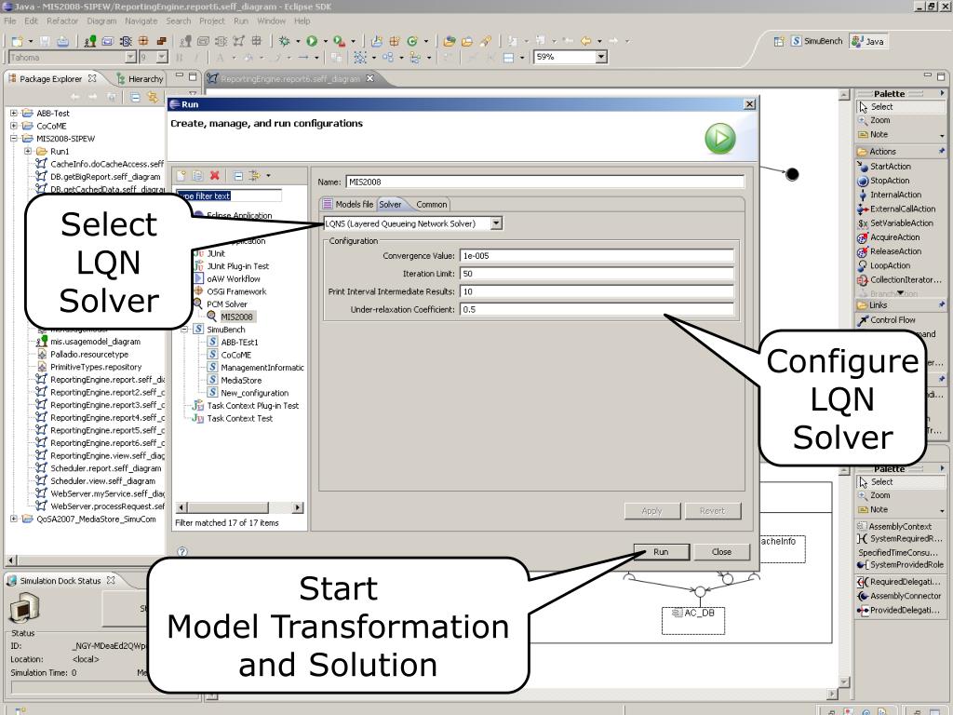Collapse the SimuBench configuration node

pos(183,330)
